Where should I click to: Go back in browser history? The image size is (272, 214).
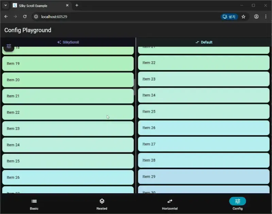click(x=6, y=16)
